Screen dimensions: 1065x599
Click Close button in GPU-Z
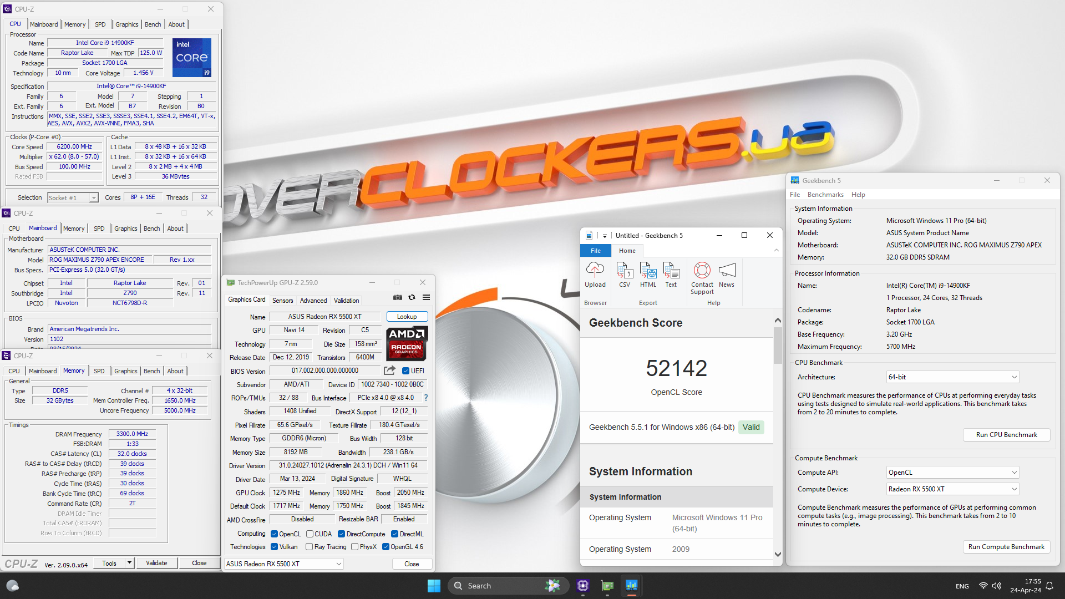pos(412,564)
